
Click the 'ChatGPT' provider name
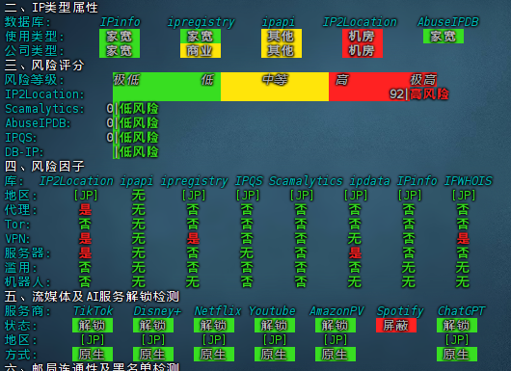coord(462,310)
